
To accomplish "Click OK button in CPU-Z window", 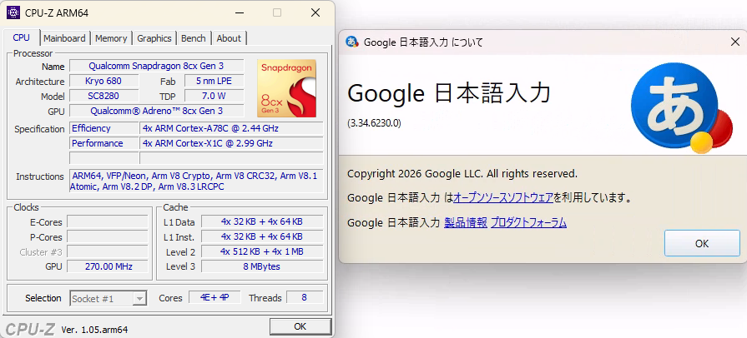I will [300, 326].
